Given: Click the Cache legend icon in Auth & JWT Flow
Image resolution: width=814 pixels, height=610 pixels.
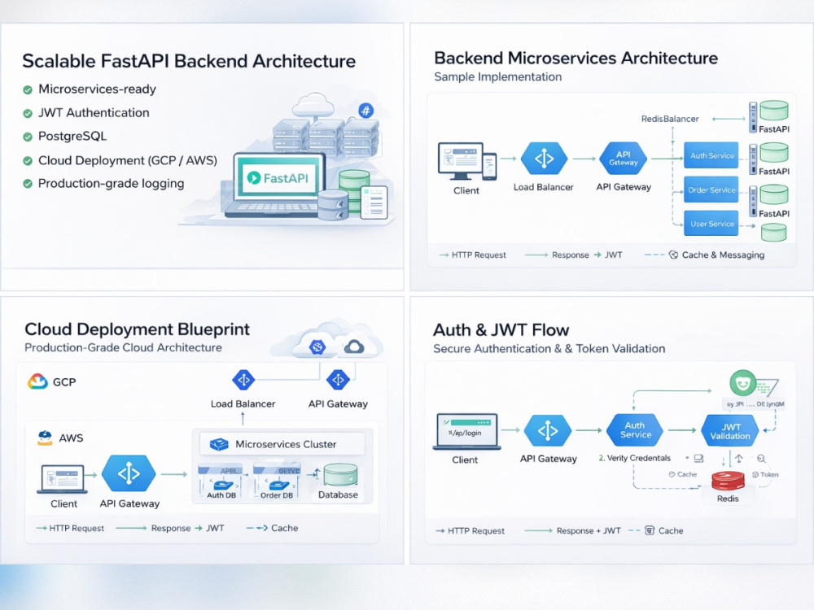Looking at the screenshot, I should tap(650, 530).
